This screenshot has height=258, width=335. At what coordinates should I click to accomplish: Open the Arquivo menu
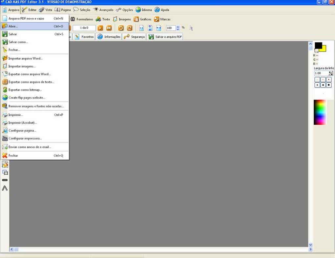[11, 10]
